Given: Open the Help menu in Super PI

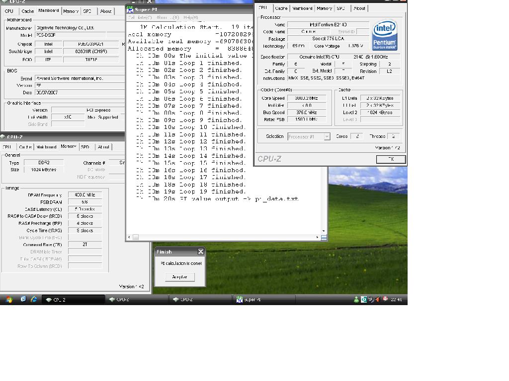Looking at the screenshot, I should [x=190, y=17].
